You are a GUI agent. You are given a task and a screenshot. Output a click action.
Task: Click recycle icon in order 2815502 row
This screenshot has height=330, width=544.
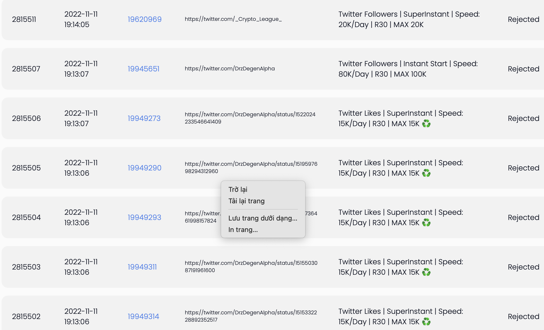pos(426,322)
